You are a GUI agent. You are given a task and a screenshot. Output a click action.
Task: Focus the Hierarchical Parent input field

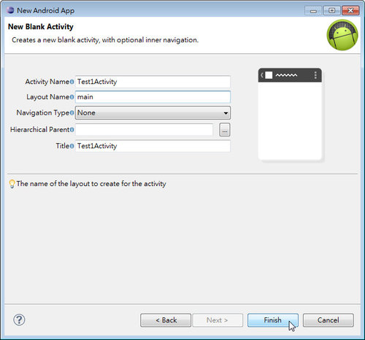coord(145,130)
